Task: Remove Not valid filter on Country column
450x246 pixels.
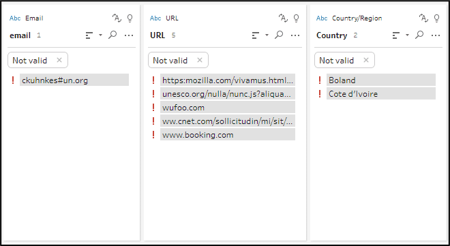Action: point(366,60)
